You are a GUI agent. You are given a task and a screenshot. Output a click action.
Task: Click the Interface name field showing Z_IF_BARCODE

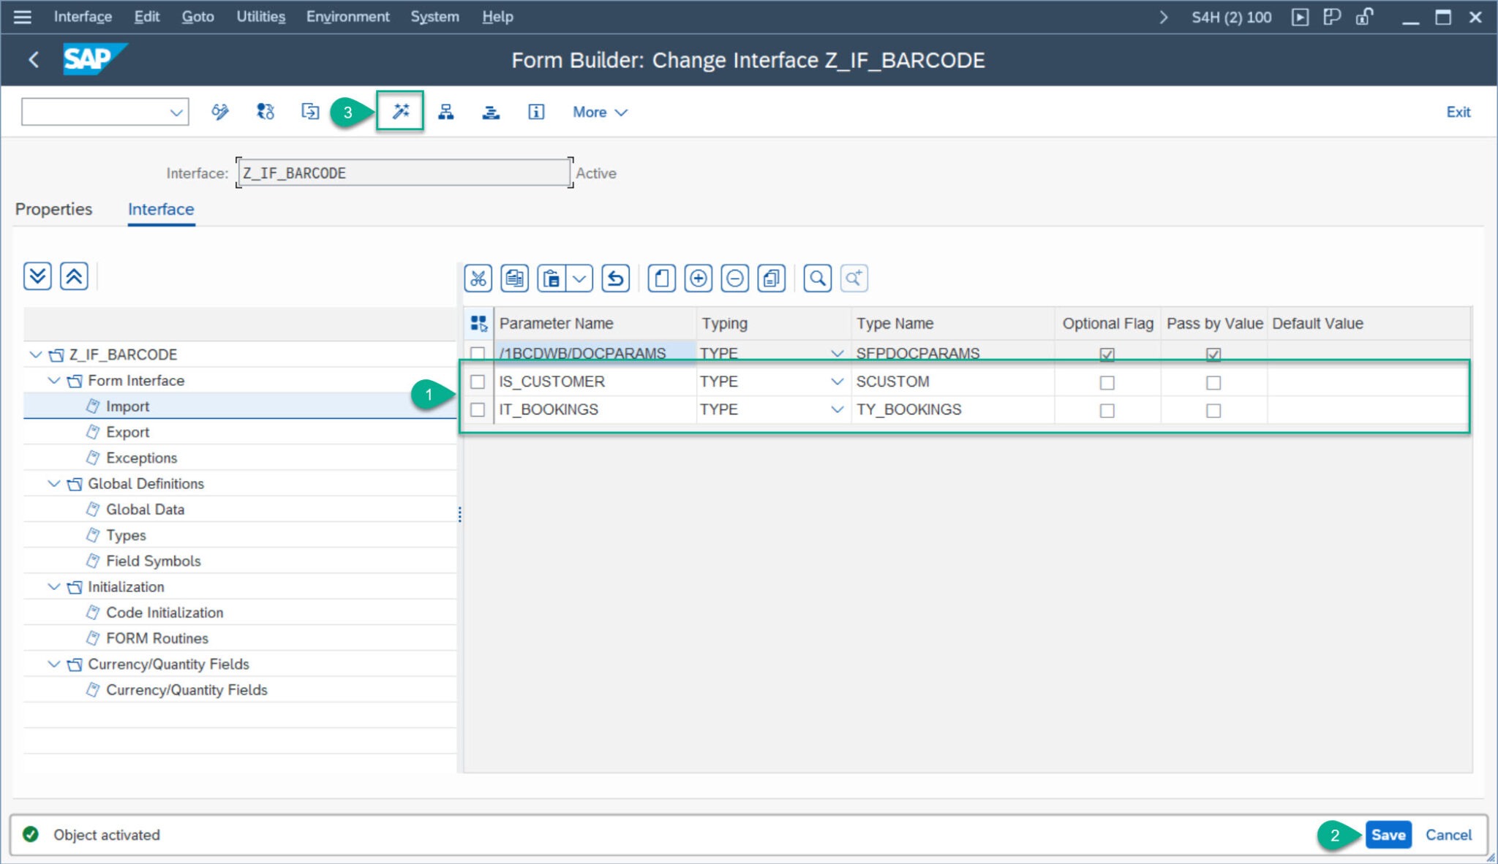[x=402, y=173]
